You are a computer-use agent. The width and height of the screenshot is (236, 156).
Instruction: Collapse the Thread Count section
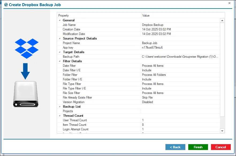[x=60, y=116]
